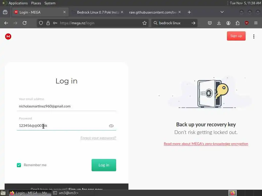Open the Forgot your password link

[x=98, y=138]
